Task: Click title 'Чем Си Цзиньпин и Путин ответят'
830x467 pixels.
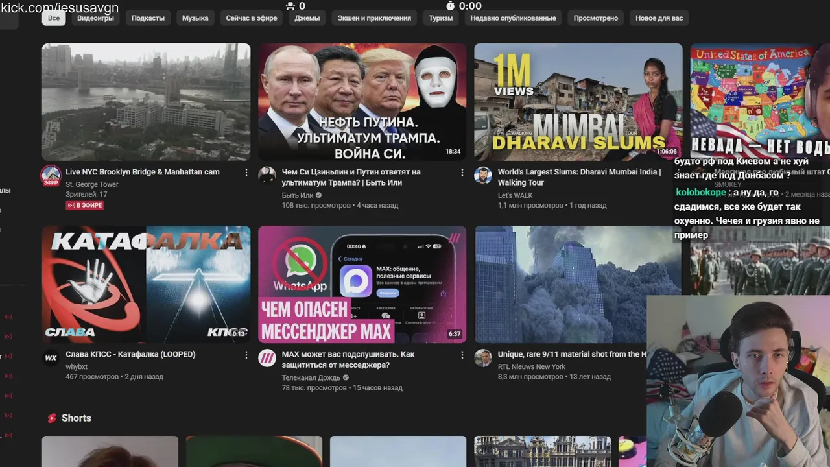Action: click(x=351, y=177)
